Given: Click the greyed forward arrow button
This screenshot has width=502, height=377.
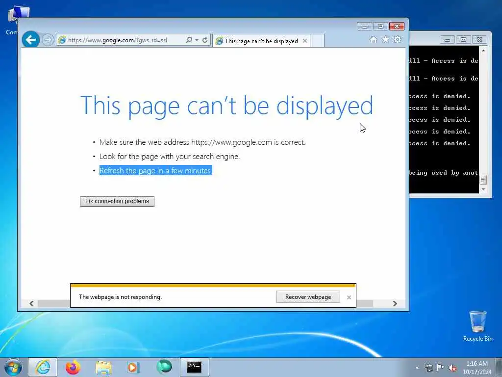Looking at the screenshot, I should pyautogui.click(x=48, y=40).
